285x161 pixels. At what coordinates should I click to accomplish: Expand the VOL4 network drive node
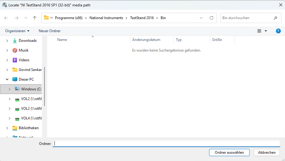click(x=9, y=118)
